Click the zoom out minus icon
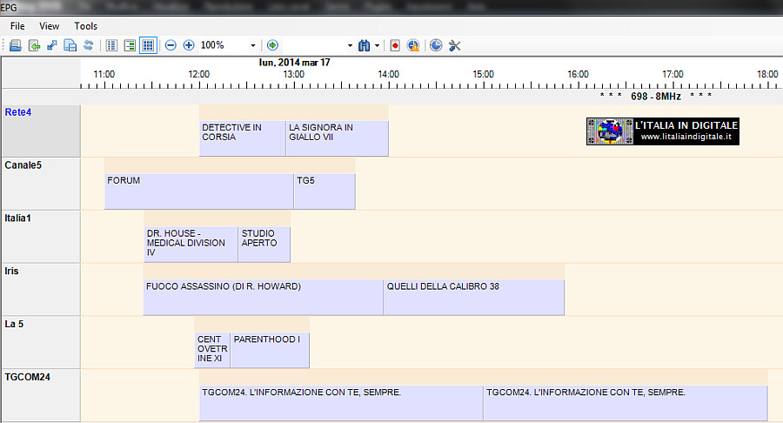This screenshot has width=783, height=423. pyautogui.click(x=171, y=45)
